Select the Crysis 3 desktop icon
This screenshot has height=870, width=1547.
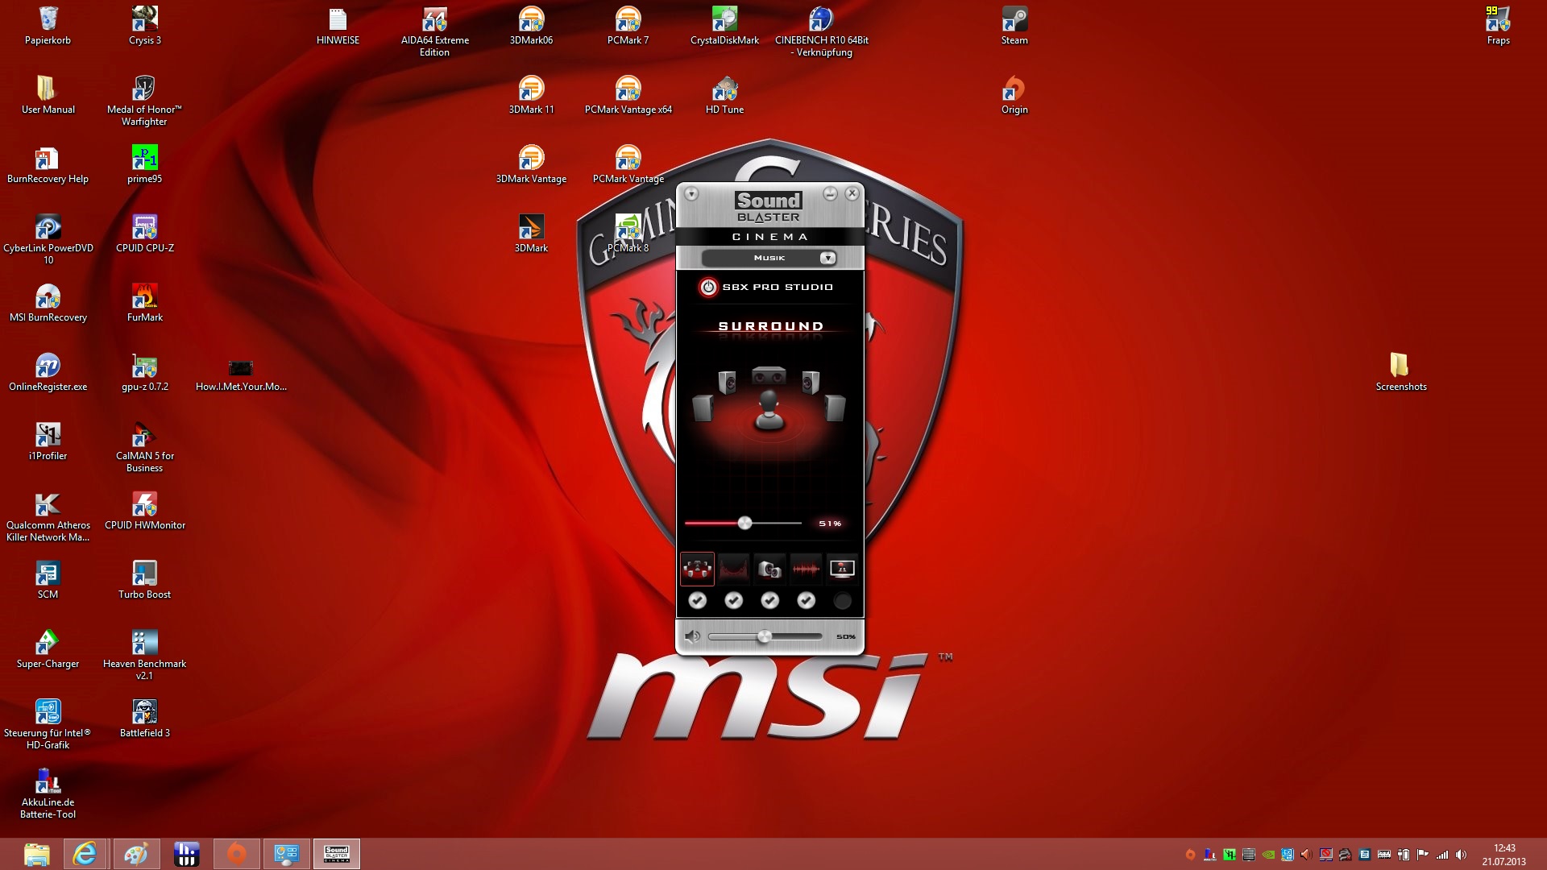(145, 26)
